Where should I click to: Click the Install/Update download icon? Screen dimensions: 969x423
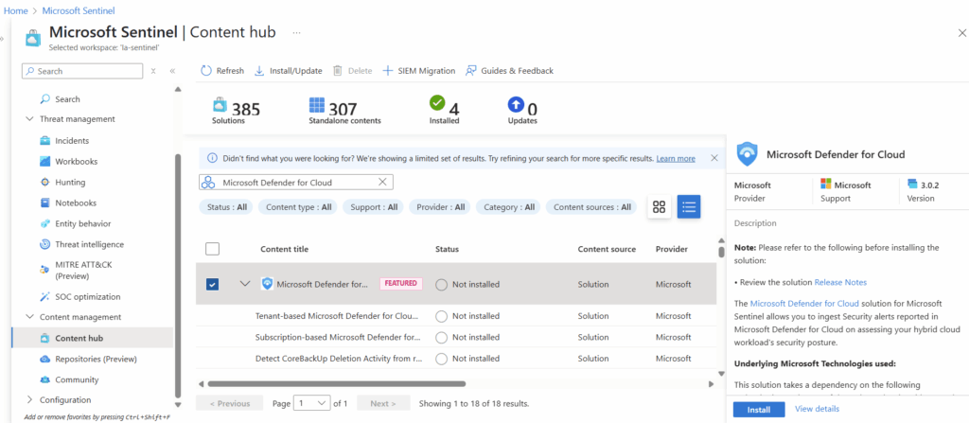(259, 70)
